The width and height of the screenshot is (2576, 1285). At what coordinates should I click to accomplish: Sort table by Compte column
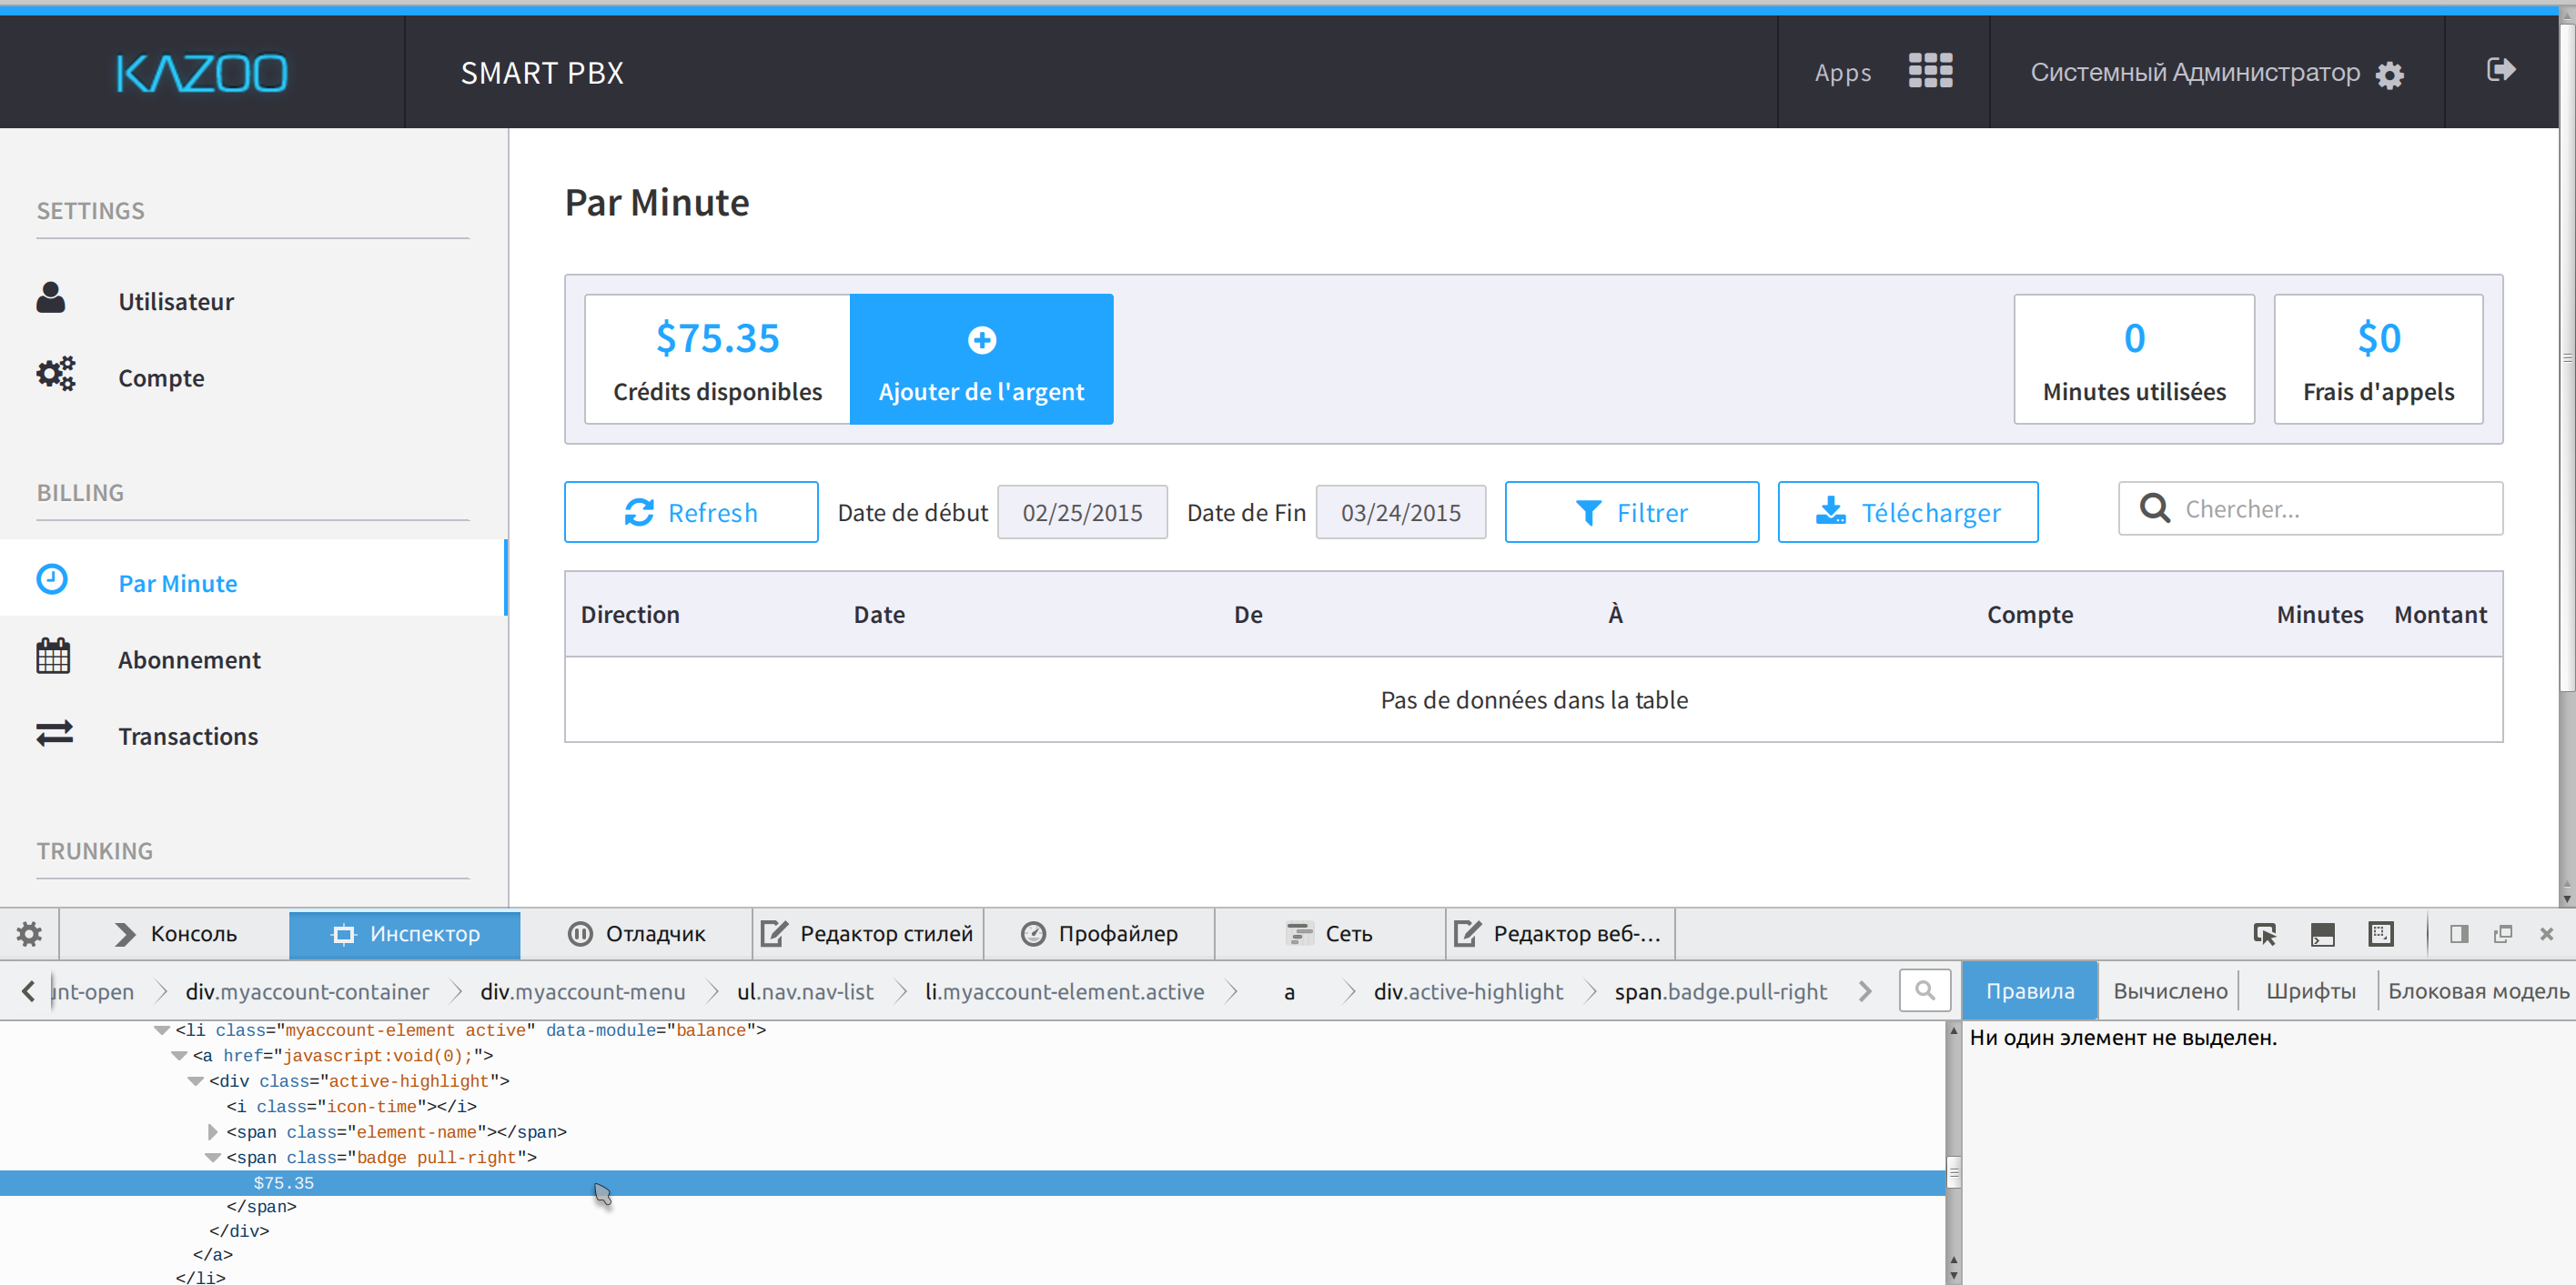coord(2030,615)
